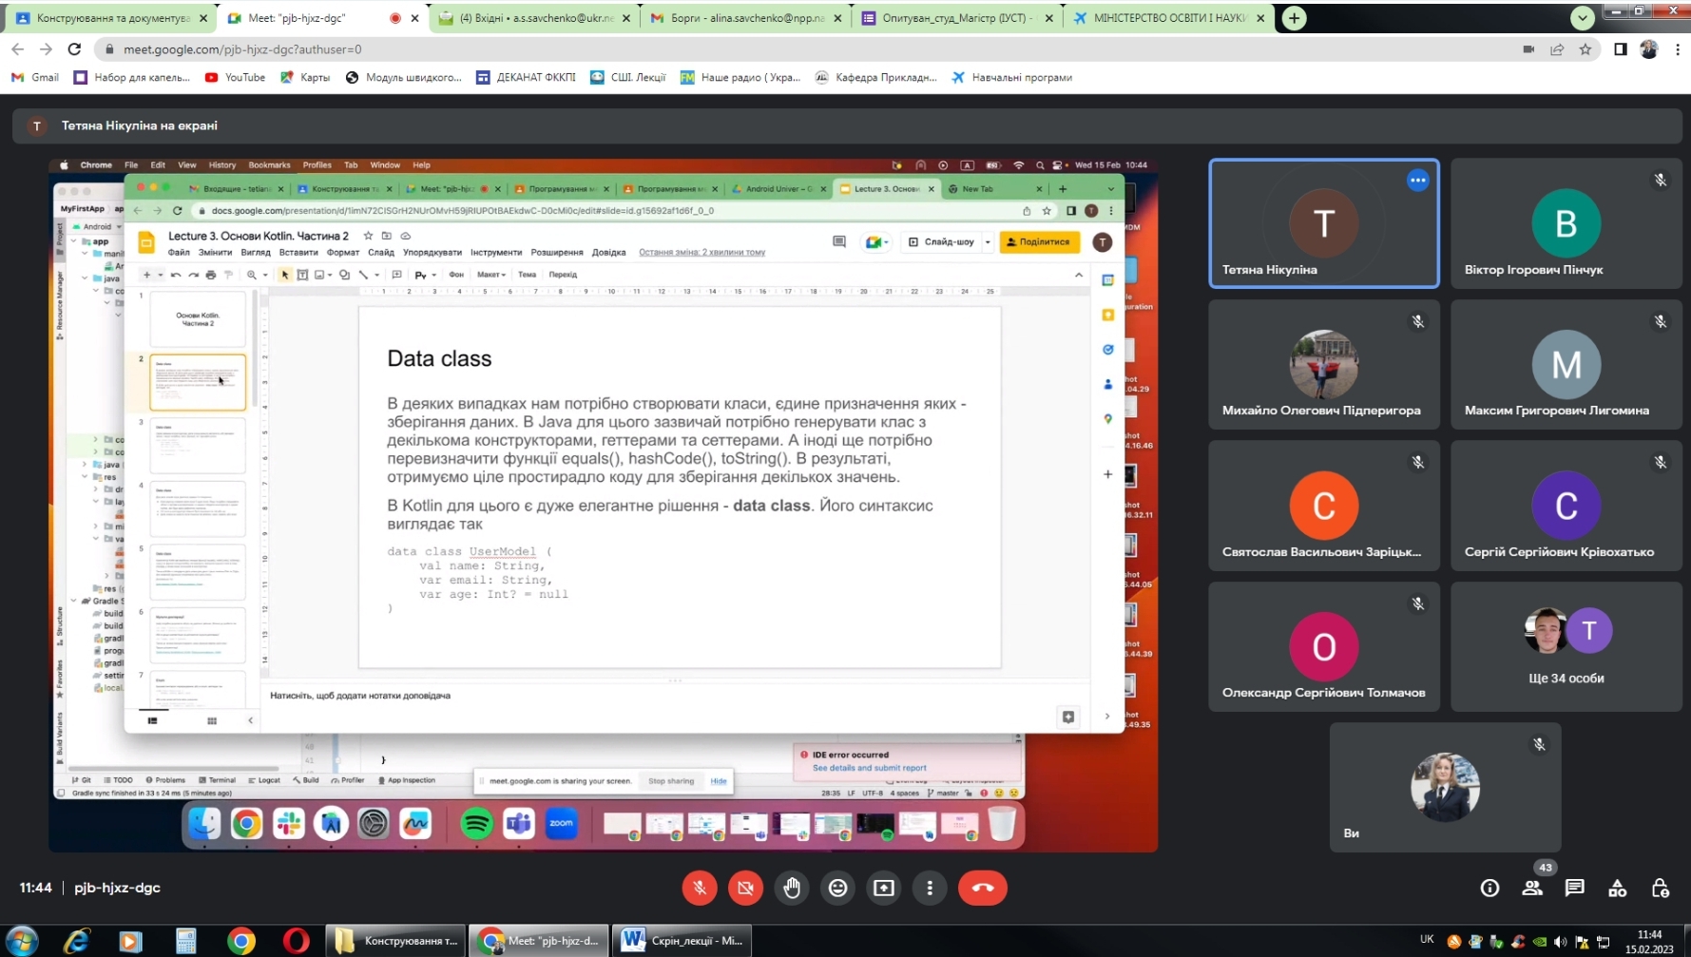Open Конструювання folder in taskbar
This screenshot has width=1691, height=957.
pyautogui.click(x=396, y=940)
